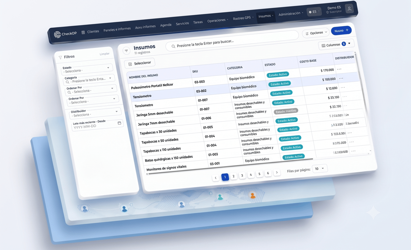Click the table icon next to Columnas

click(x=323, y=45)
